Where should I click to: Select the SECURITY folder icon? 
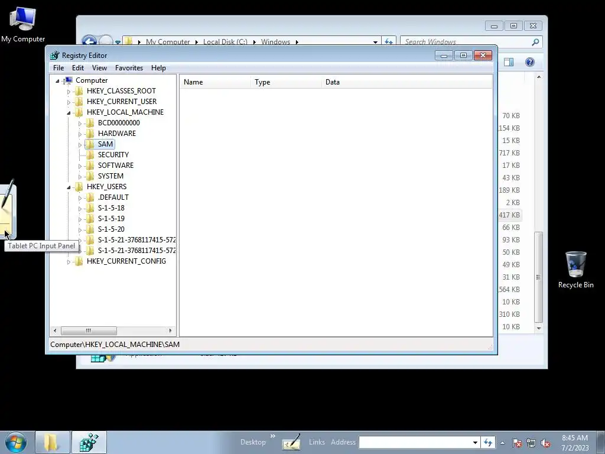tap(90, 154)
